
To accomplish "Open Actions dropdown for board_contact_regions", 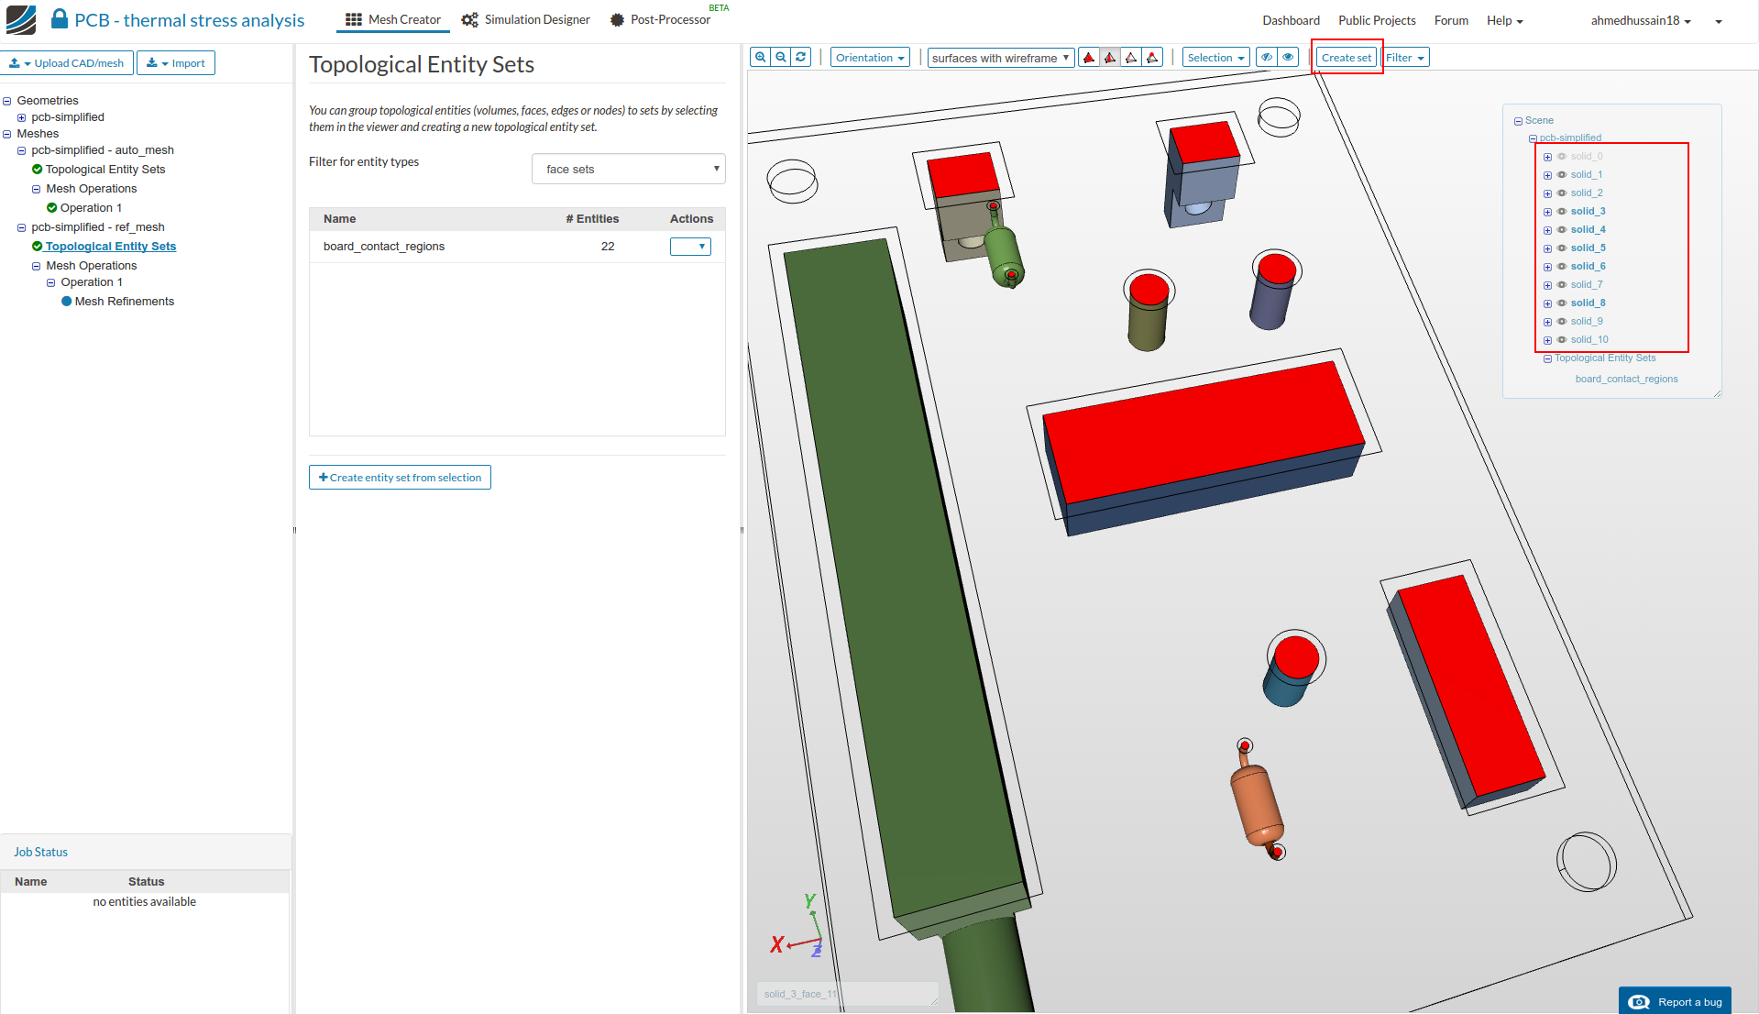I will click(690, 247).
